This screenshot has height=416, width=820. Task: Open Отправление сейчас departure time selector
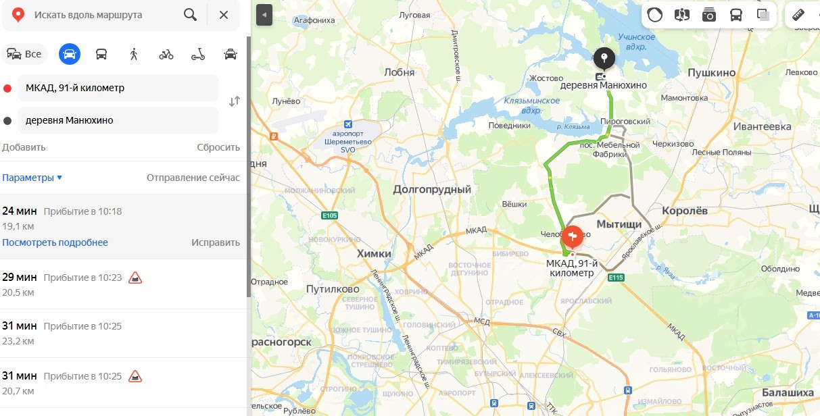pos(193,178)
